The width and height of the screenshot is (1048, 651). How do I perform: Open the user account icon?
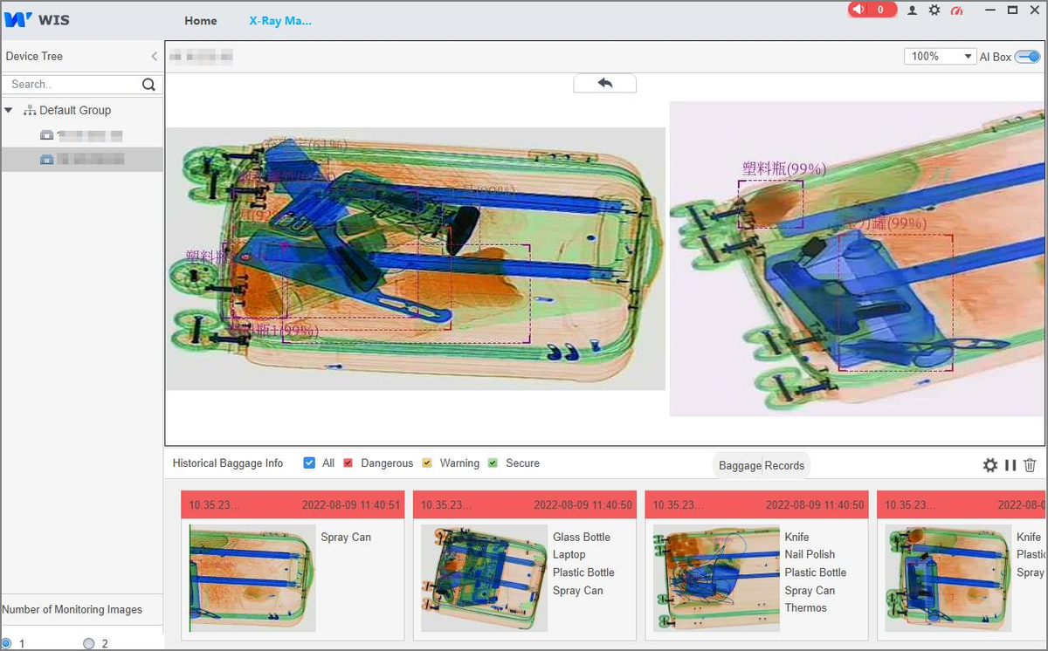[912, 10]
